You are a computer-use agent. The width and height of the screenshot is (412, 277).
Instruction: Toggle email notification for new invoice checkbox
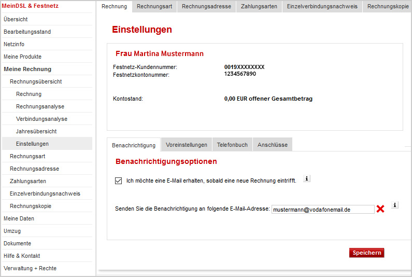(119, 181)
